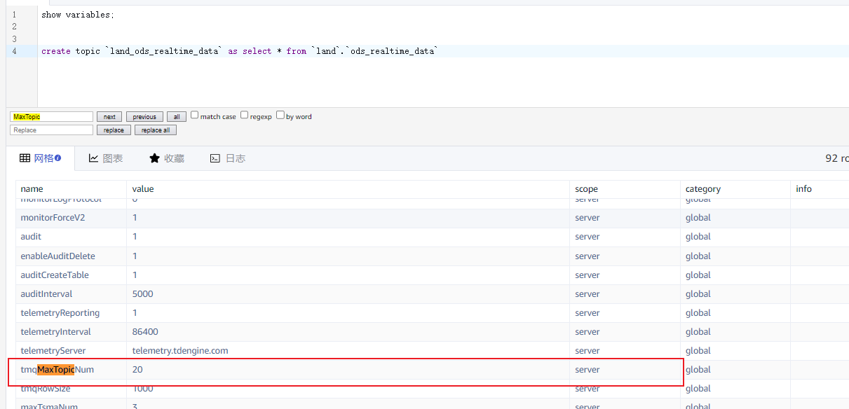Click the value column header
849x409 pixels.
(143, 189)
